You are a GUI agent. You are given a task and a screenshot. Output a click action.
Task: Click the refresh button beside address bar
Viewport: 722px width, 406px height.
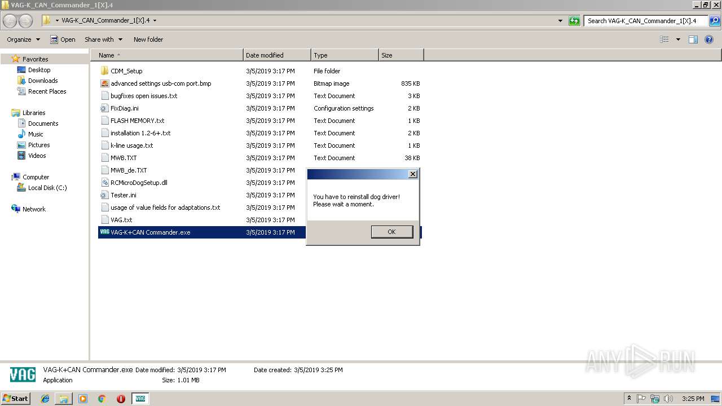point(574,21)
